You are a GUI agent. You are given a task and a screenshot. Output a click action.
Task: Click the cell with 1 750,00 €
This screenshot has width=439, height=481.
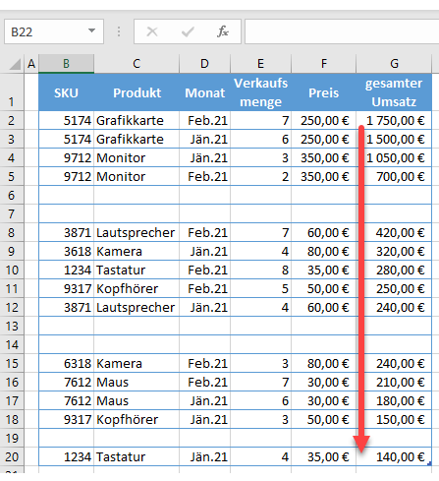[x=394, y=120]
